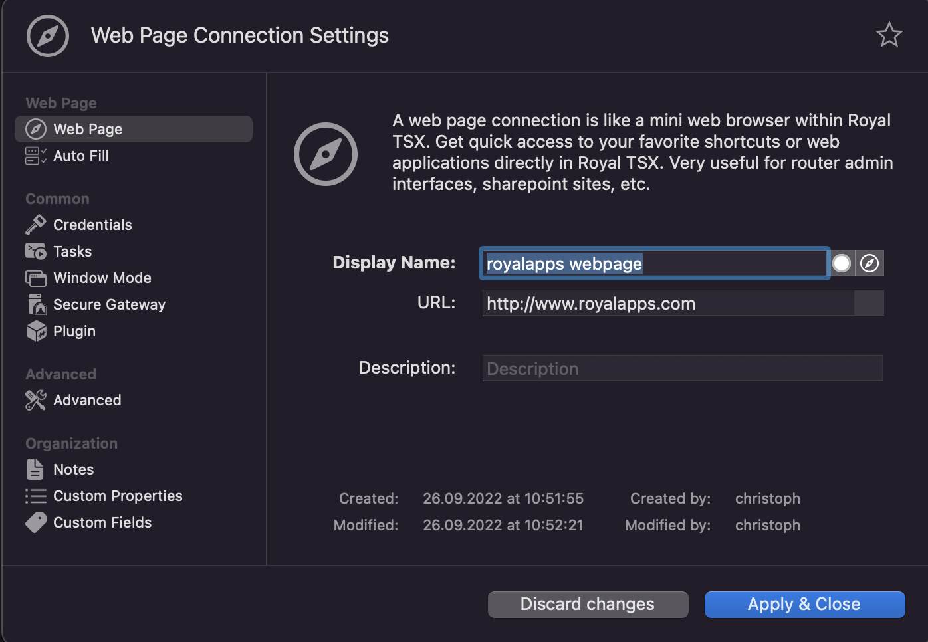The height and width of the screenshot is (642, 928).
Task: Open the Custom Fields section
Action: (102, 522)
